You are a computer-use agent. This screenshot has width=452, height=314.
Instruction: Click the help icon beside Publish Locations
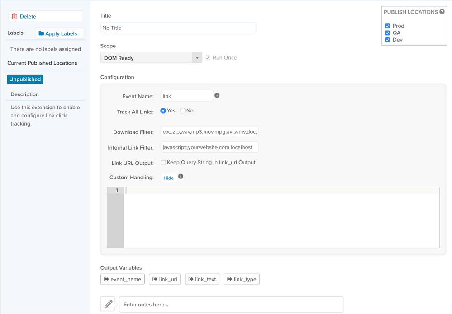tap(442, 12)
